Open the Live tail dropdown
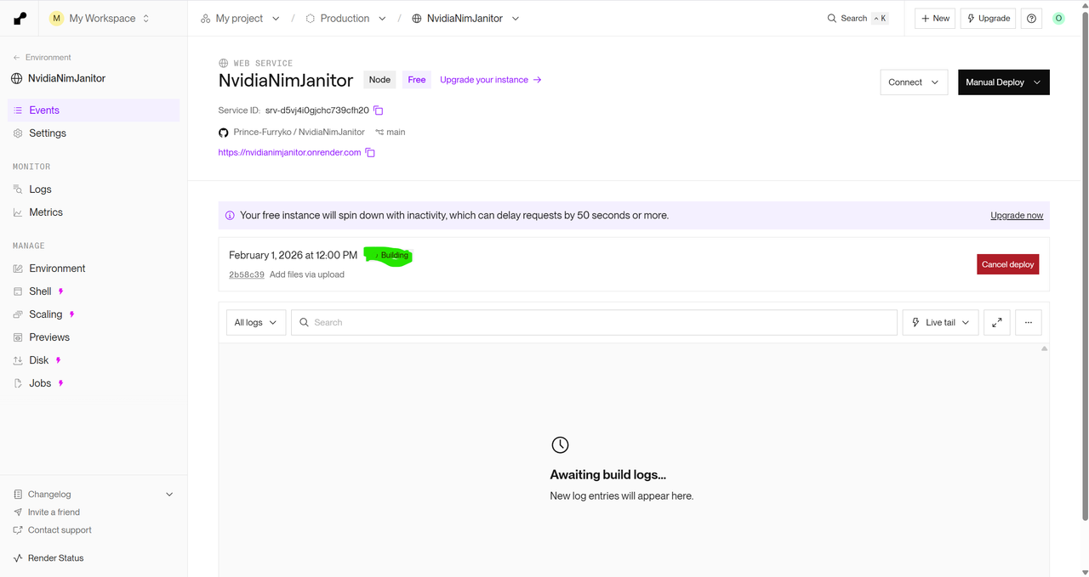 click(940, 323)
